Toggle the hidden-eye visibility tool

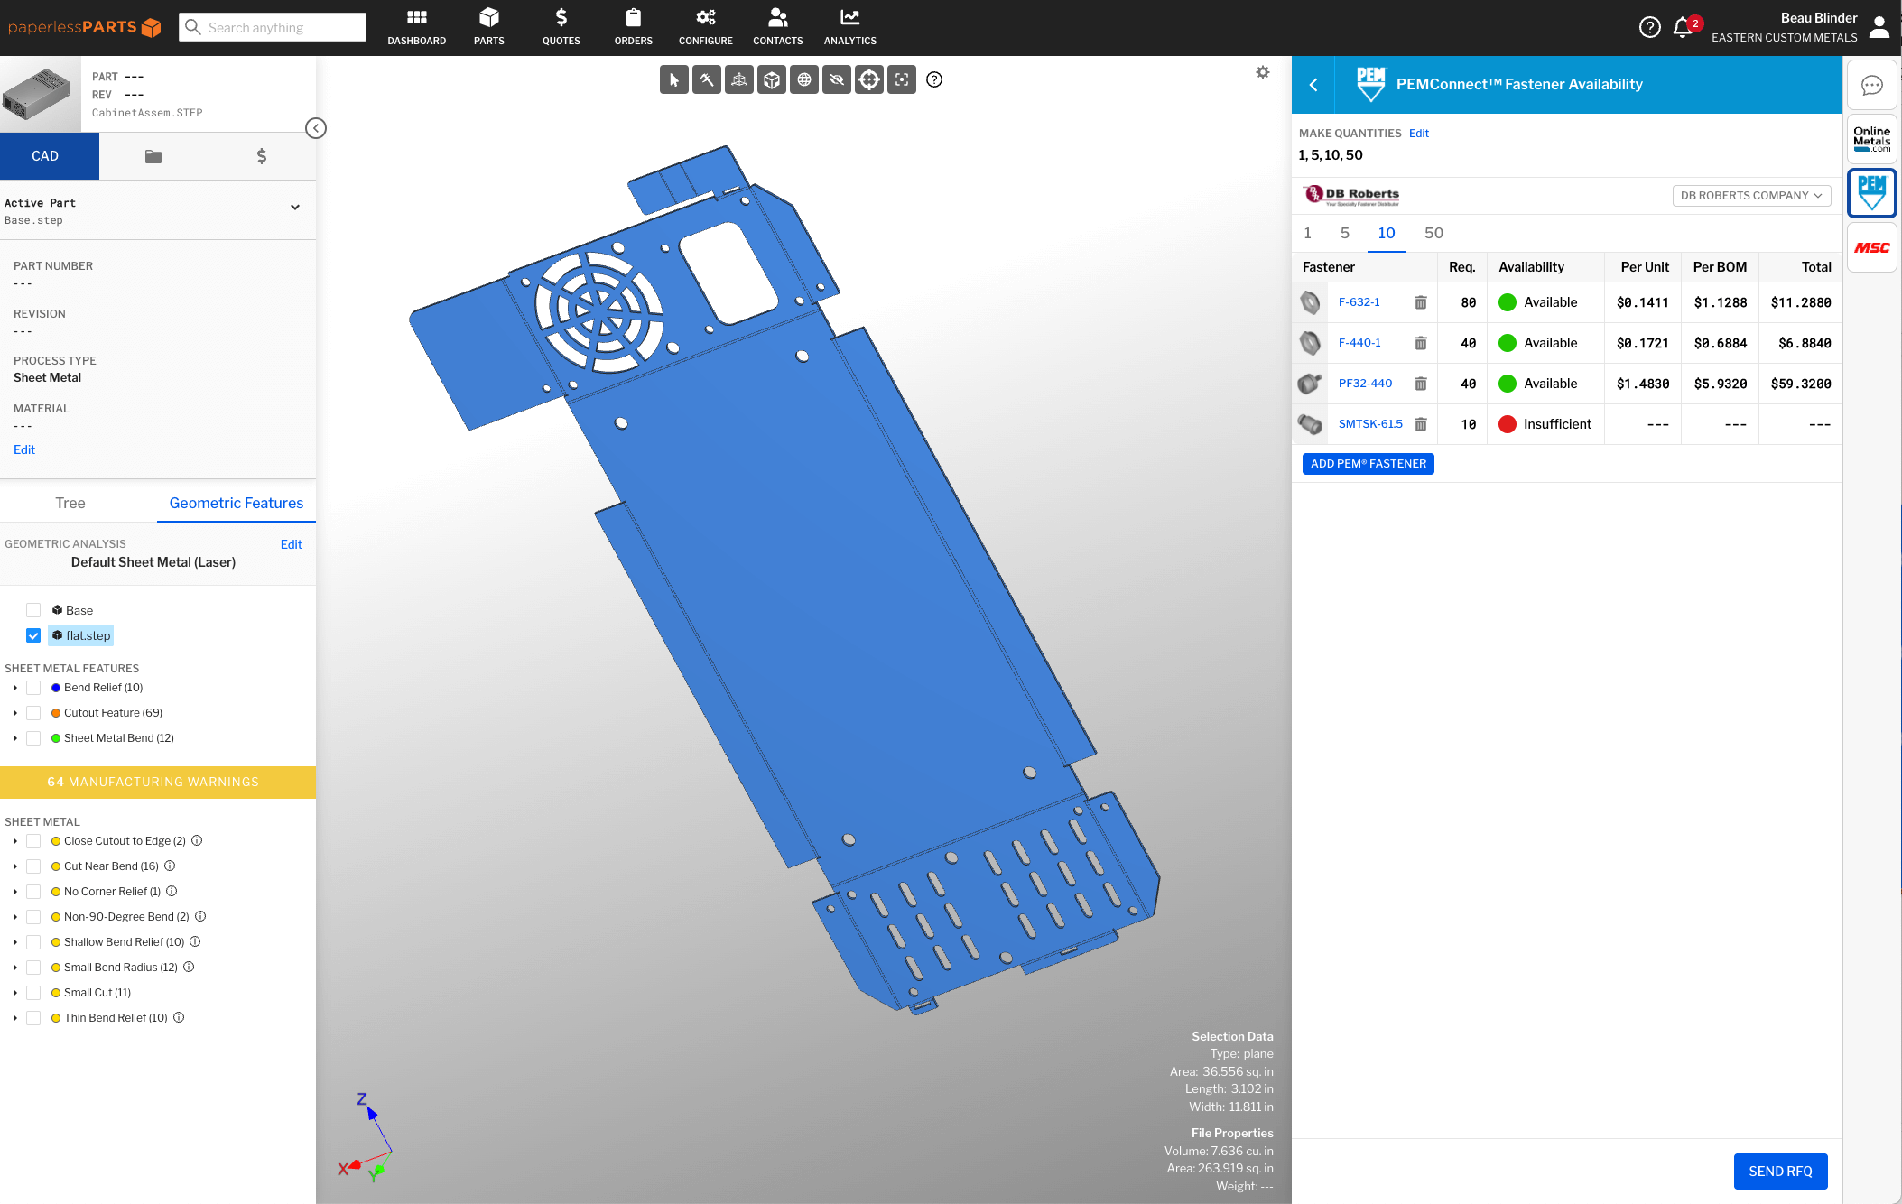[x=837, y=79]
